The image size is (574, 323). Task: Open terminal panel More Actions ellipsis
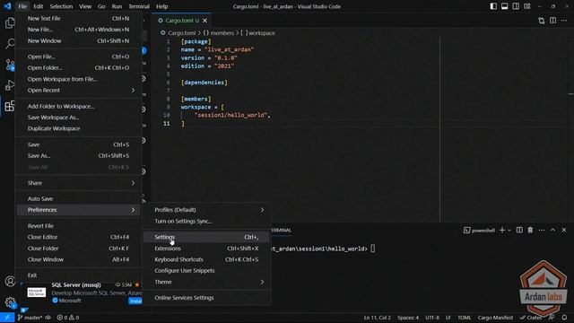coord(542,230)
